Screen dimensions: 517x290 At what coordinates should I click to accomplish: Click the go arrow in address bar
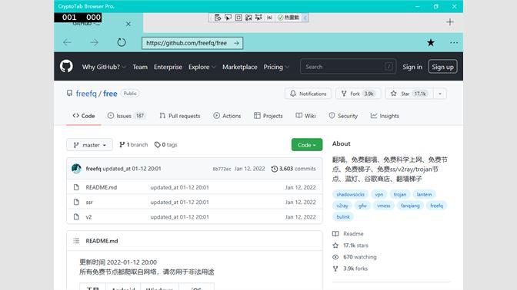(236, 43)
